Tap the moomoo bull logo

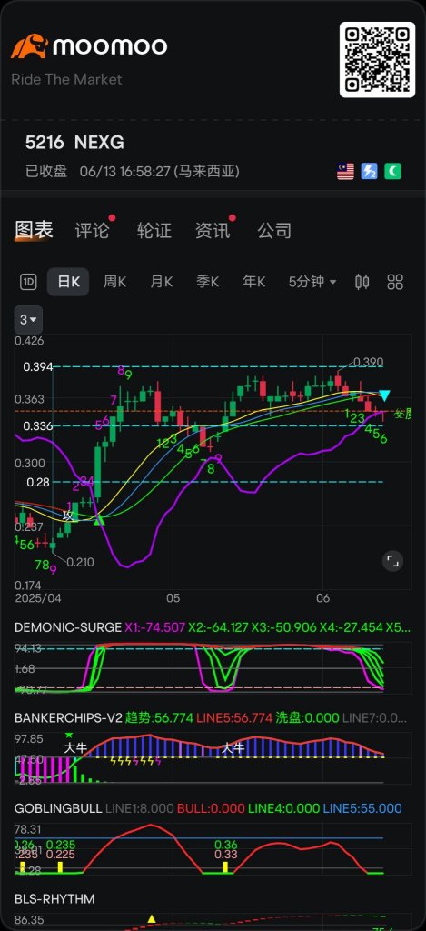coord(29,46)
